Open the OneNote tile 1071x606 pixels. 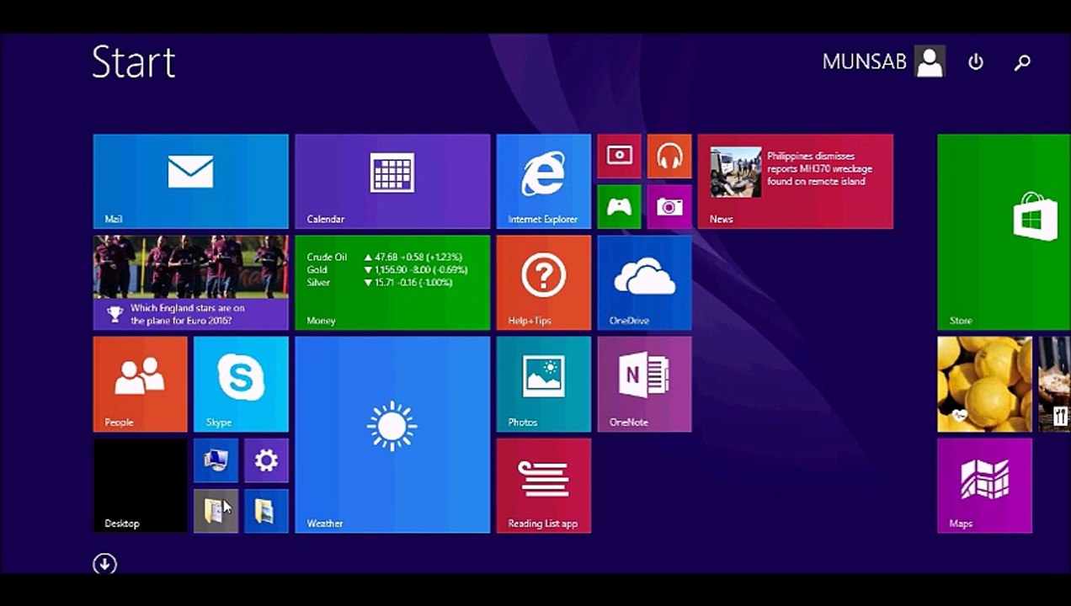(644, 384)
